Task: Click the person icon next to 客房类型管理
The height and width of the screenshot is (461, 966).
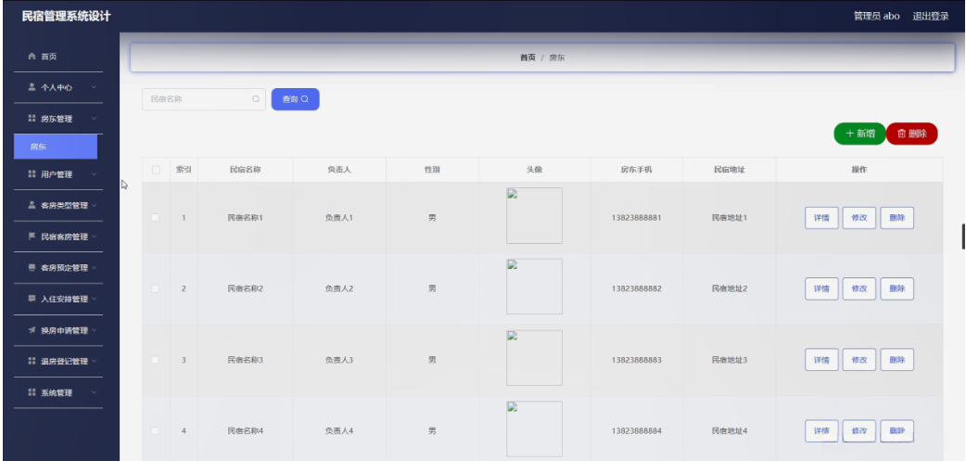Action: click(x=32, y=205)
